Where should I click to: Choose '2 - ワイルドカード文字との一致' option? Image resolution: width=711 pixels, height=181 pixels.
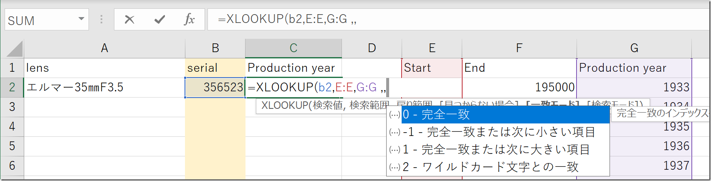(x=498, y=167)
